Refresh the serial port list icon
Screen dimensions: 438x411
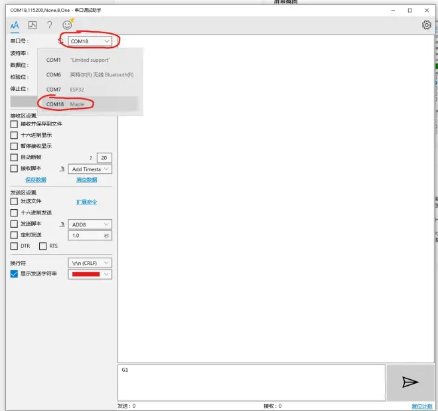click(x=60, y=41)
